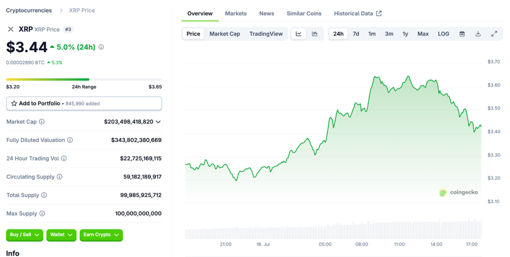The image size is (510, 257).
Task: Open the Markets tab
Action: click(x=236, y=13)
